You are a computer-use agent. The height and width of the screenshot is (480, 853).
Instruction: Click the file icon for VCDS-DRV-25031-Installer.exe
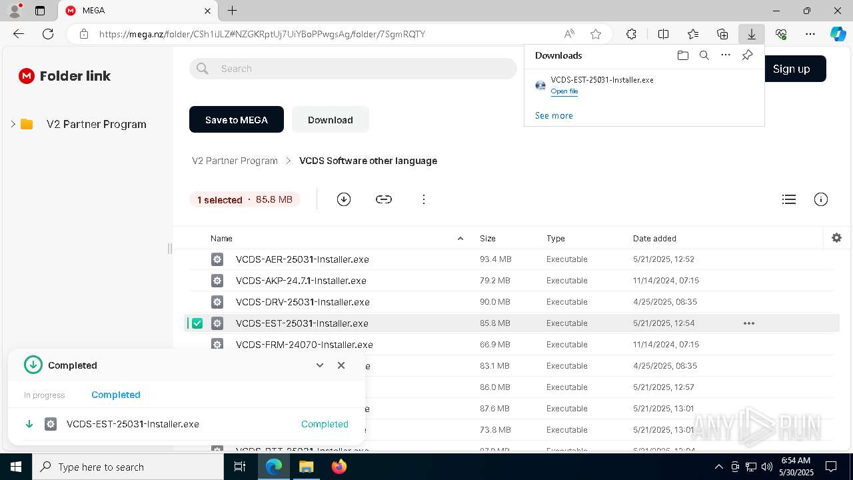(x=217, y=302)
